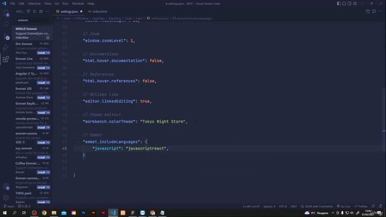Open the View menu
The image size is (386, 217).
coord(48,4)
